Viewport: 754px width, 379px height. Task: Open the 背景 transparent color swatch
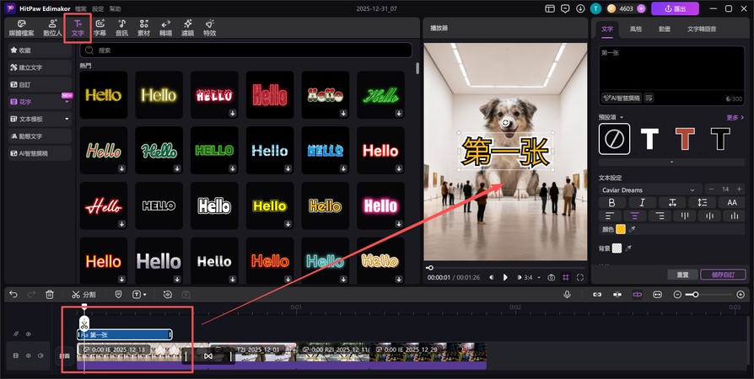[617, 248]
